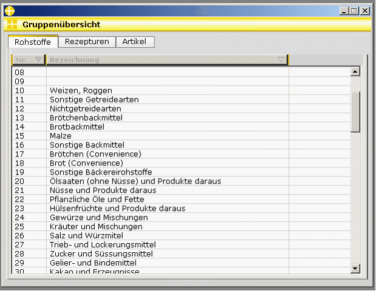Switch to the Rohstoffe tab
This screenshot has width=376, height=291.
33,42
